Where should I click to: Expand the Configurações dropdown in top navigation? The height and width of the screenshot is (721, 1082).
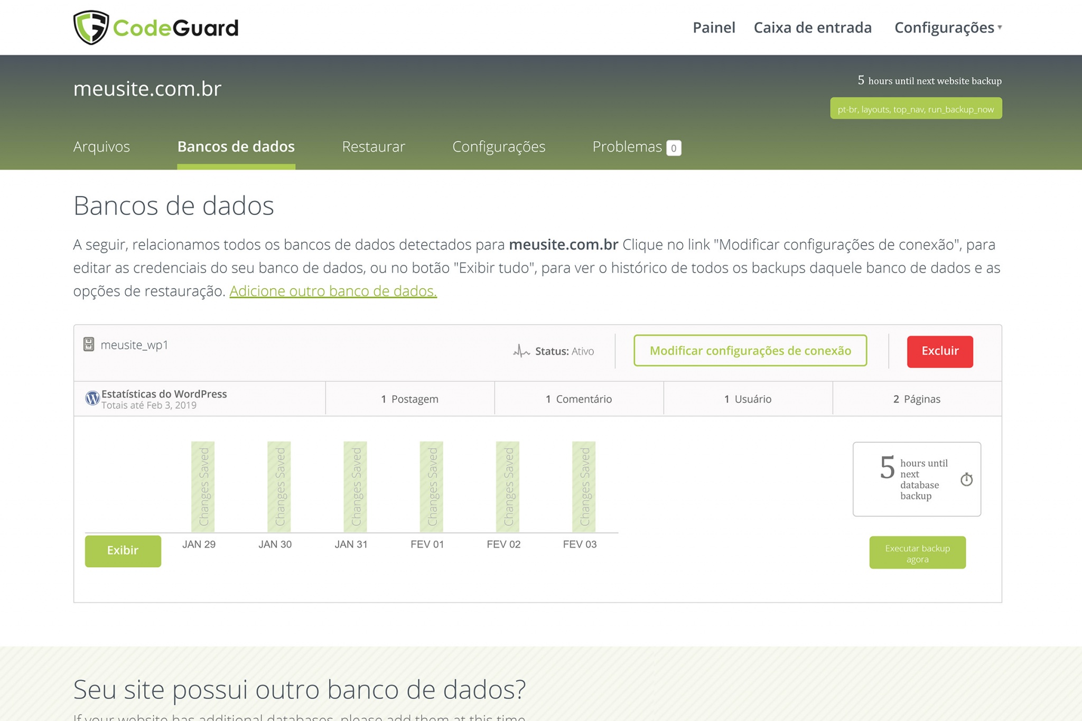pyautogui.click(x=945, y=27)
